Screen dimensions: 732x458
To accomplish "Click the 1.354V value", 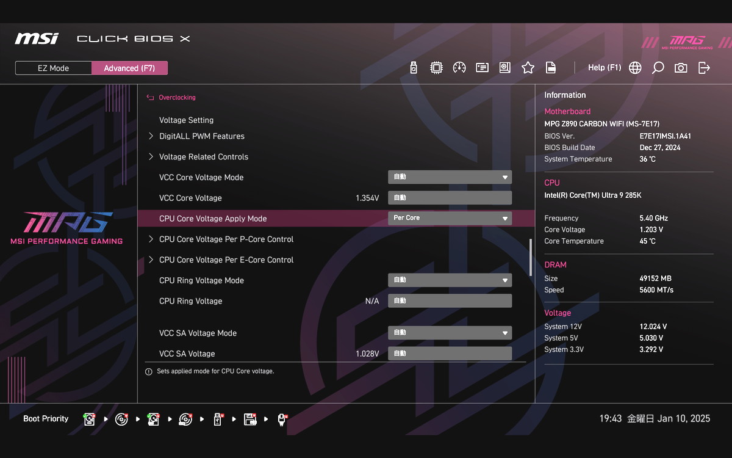I will click(367, 198).
